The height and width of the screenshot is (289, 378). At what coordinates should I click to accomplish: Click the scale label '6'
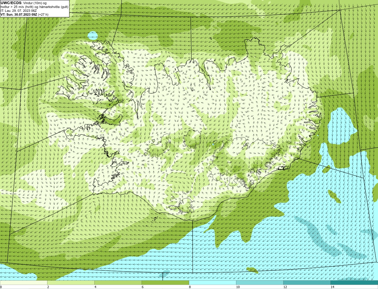142,287
